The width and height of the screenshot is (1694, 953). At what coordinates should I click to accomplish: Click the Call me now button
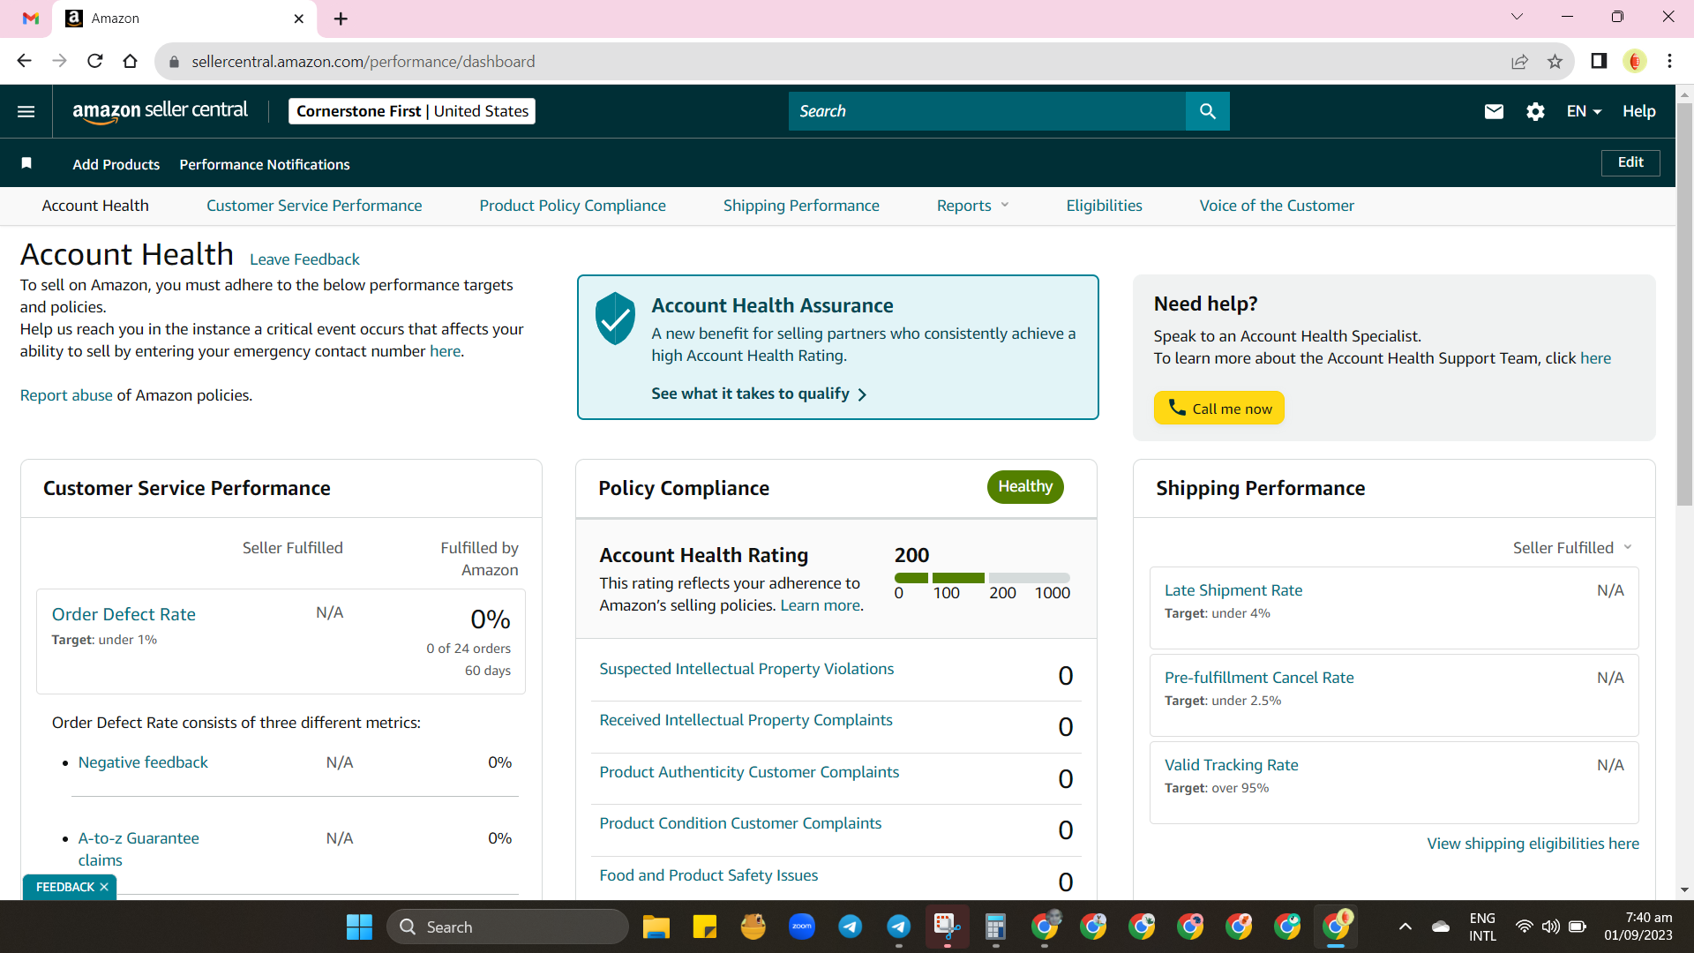pos(1219,408)
